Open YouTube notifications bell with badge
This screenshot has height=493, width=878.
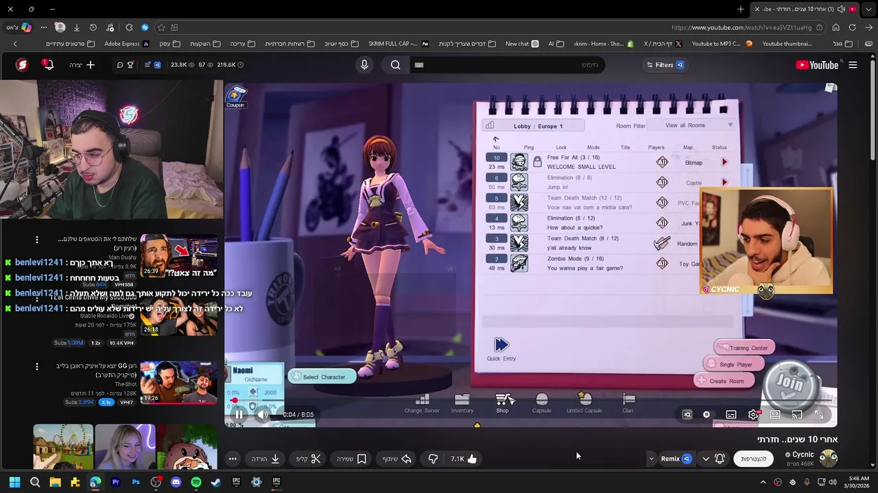(47, 65)
